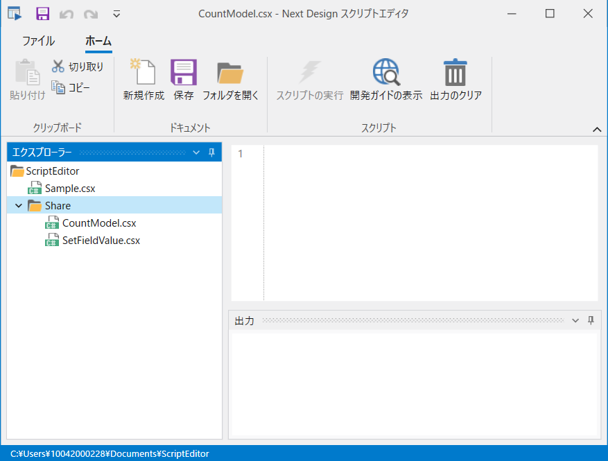
Task: Select the ScriptEditor root folder
Action: pyautogui.click(x=53, y=171)
